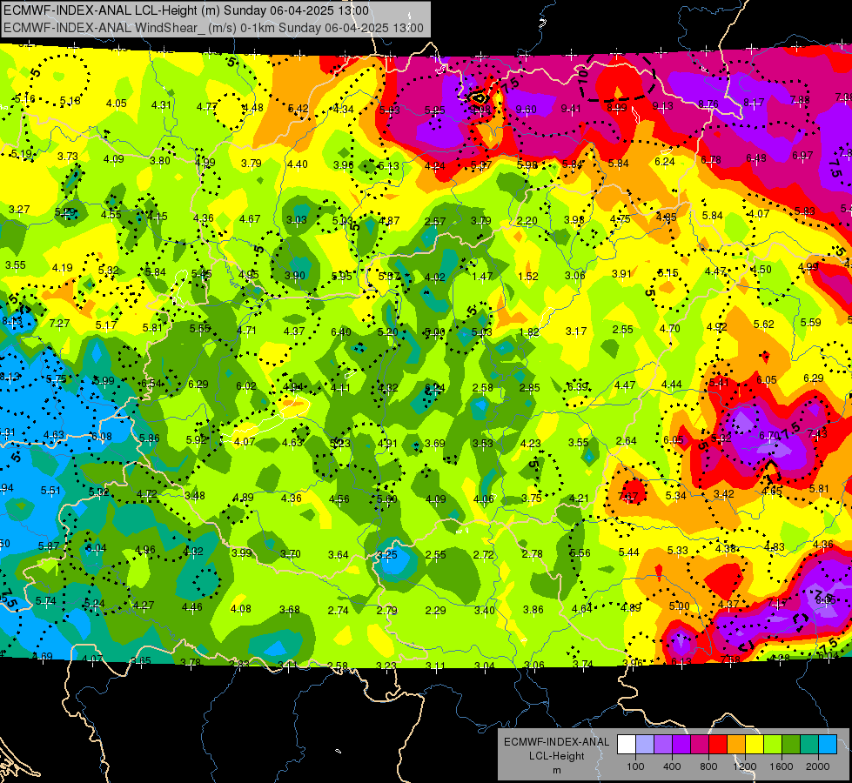Viewport: 852px width, 783px height.
Task: Click the WindShear 0-1km title line
Action: (213, 28)
